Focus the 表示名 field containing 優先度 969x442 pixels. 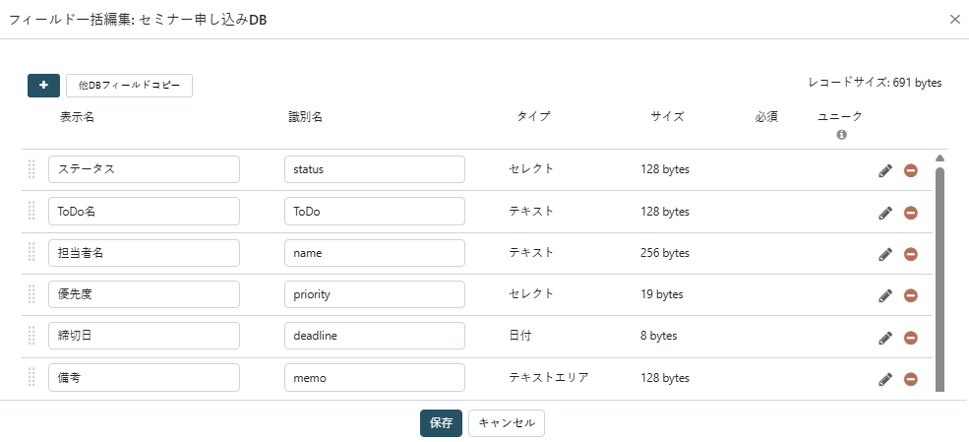click(x=144, y=294)
